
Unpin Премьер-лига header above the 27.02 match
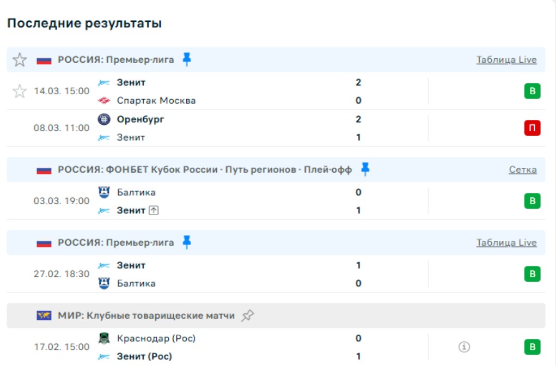(x=187, y=242)
